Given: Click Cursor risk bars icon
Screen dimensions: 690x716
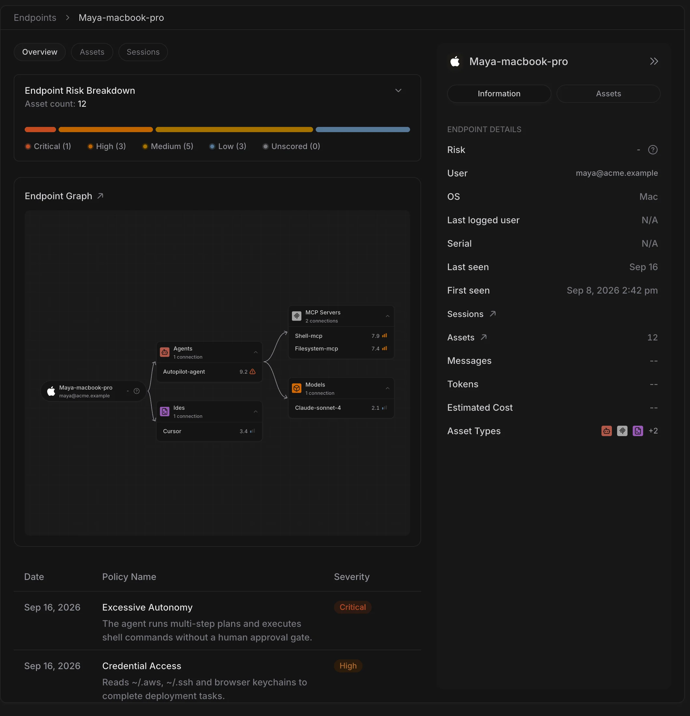Looking at the screenshot, I should pos(253,431).
